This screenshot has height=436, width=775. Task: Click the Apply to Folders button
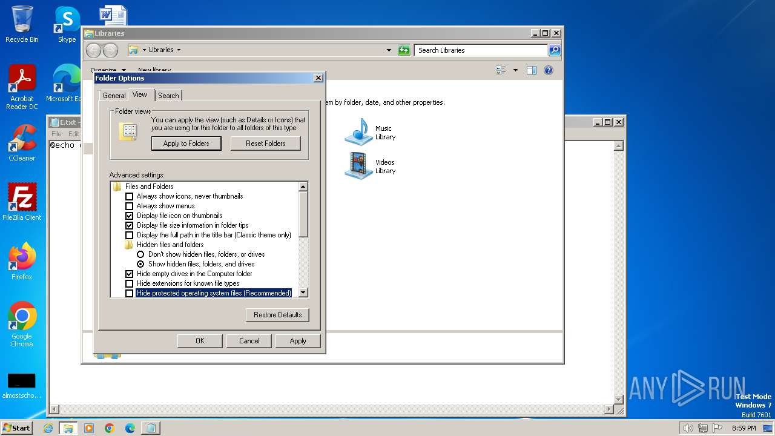point(186,144)
